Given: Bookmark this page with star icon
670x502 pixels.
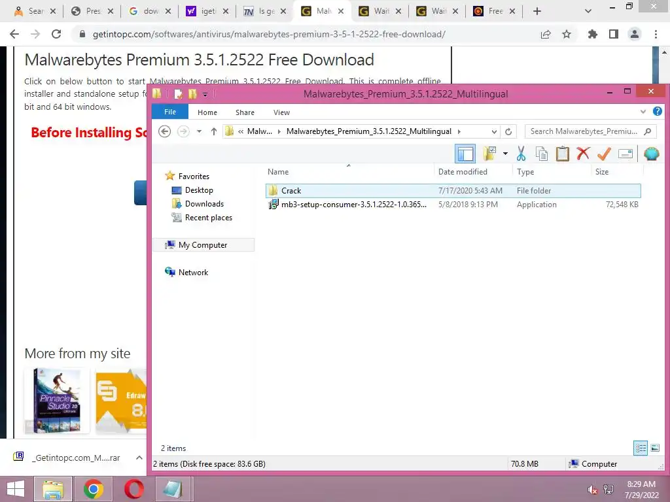Looking at the screenshot, I should pyautogui.click(x=567, y=34).
